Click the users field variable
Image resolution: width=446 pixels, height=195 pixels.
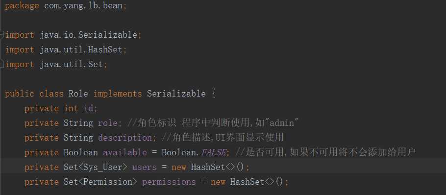pyautogui.click(x=145, y=168)
